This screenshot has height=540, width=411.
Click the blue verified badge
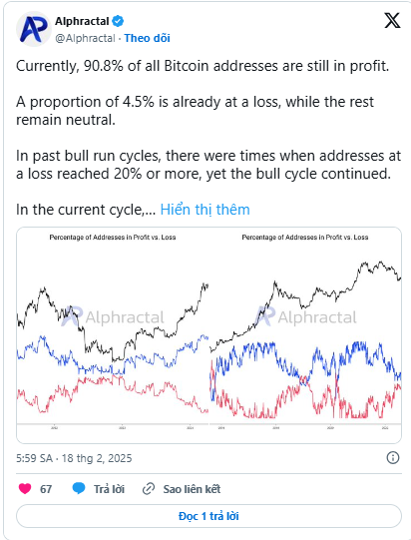118,21
